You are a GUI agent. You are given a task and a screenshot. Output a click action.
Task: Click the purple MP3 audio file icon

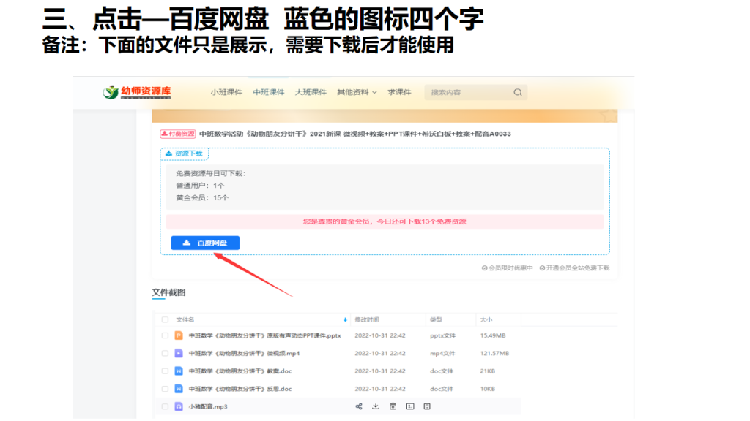pos(178,406)
